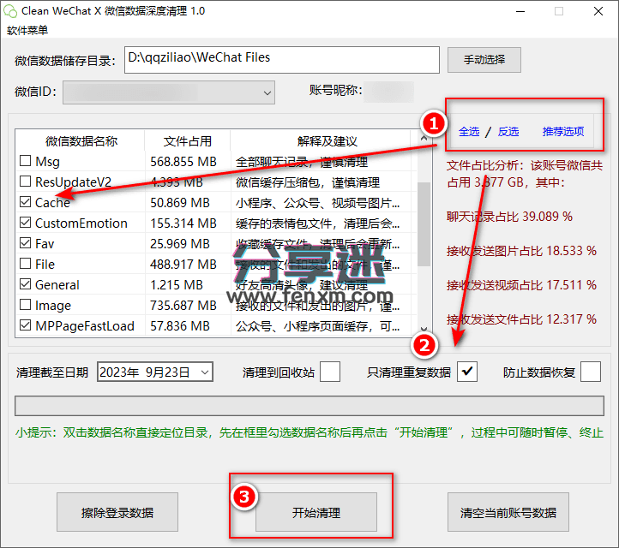619x548 pixels.
Task: Open the 软件菜单 menu
Action: pyautogui.click(x=27, y=30)
